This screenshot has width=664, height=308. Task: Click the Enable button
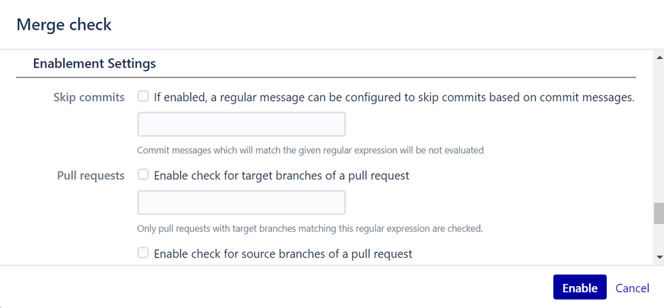(580, 287)
